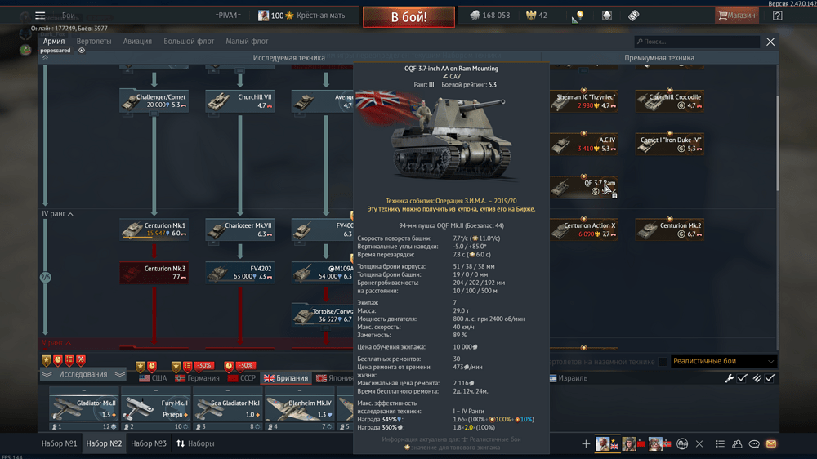The image size is (817, 459).
Task: Click the Бои menu label
Action: click(x=69, y=16)
